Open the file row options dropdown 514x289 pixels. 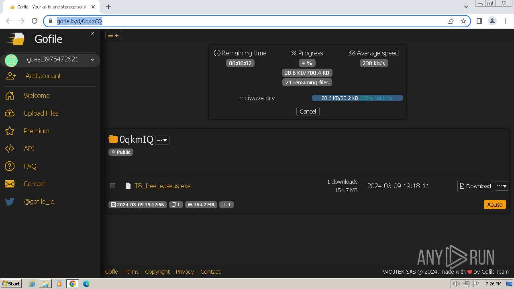502,186
